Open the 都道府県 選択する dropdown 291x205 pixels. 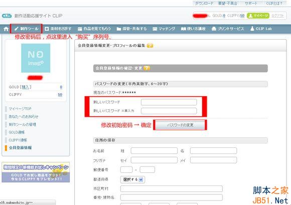pyautogui.click(x=132, y=179)
